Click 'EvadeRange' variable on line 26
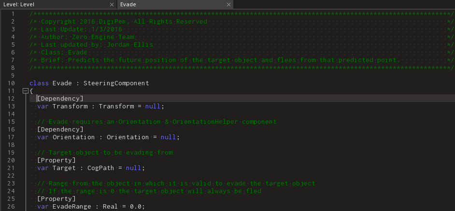 point(71,206)
